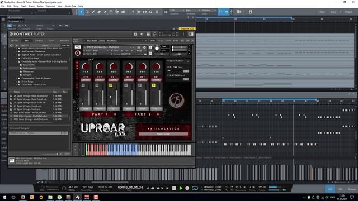Select the Arrow tool in Studio One toolbar

pos(81,12)
